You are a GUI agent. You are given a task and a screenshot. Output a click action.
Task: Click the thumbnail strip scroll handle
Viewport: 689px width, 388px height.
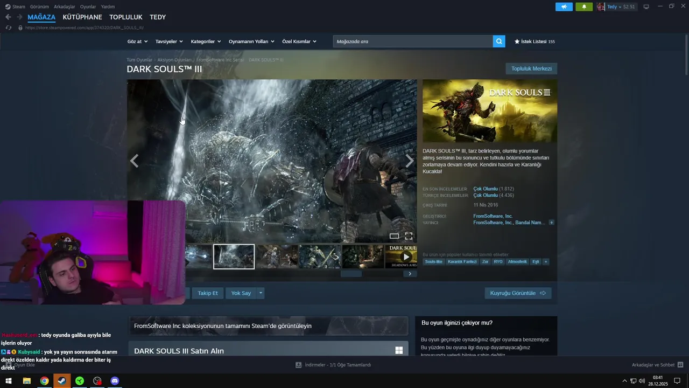(351, 274)
